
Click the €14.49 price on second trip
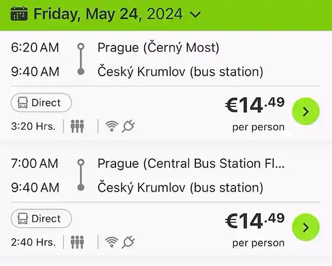[255, 221]
